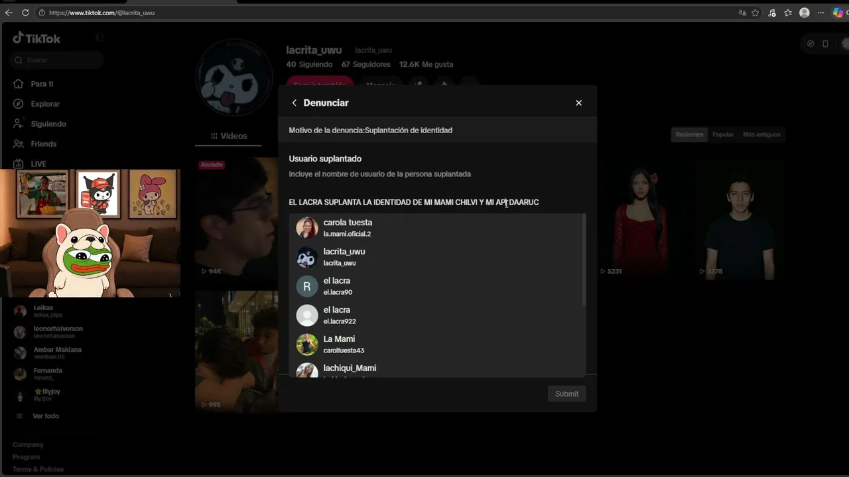
Task: Select La Mami caroltuesta43 suggestion
Action: click(437, 344)
